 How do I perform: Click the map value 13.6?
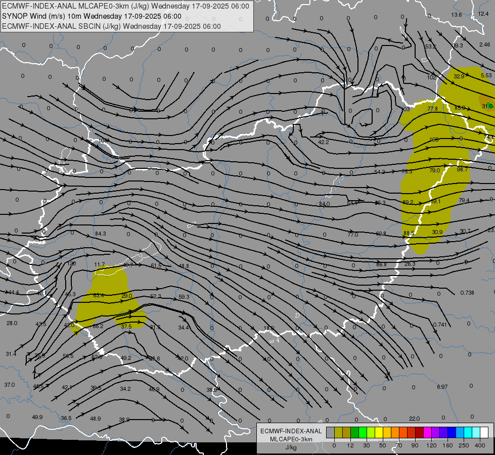point(456,15)
